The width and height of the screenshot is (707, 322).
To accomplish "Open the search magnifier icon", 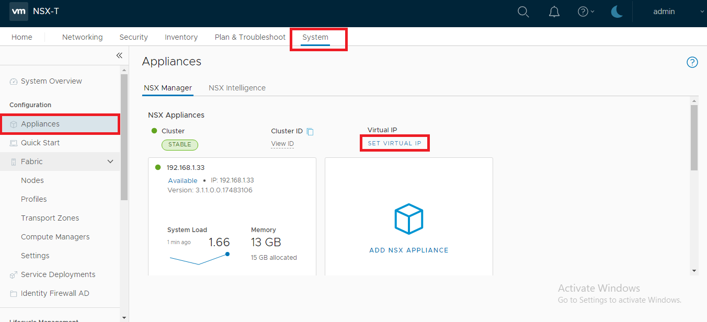I will [523, 11].
